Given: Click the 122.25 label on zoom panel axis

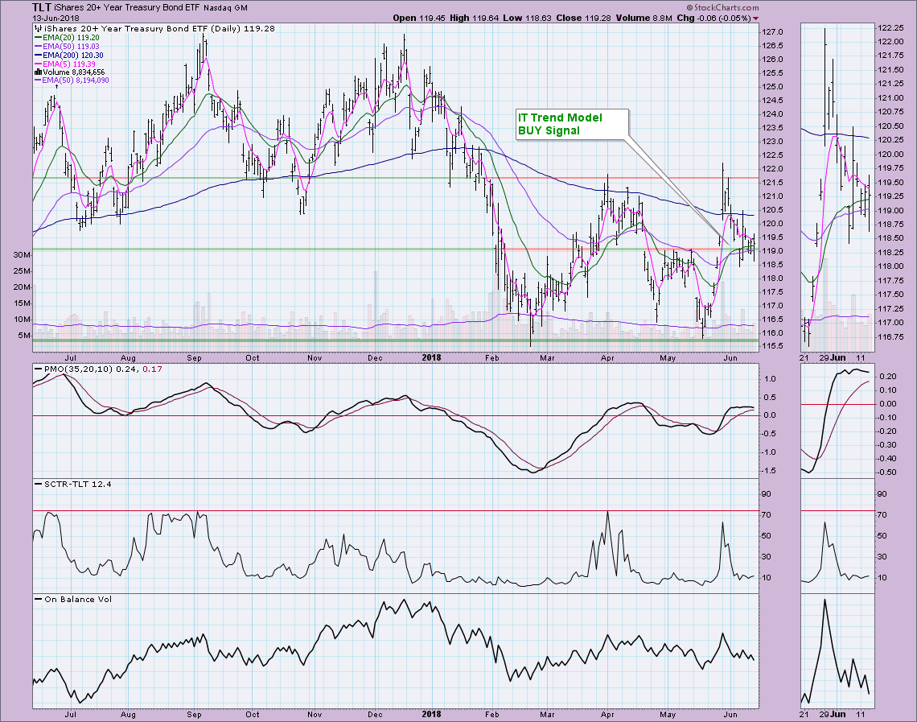Looking at the screenshot, I should (x=890, y=27).
